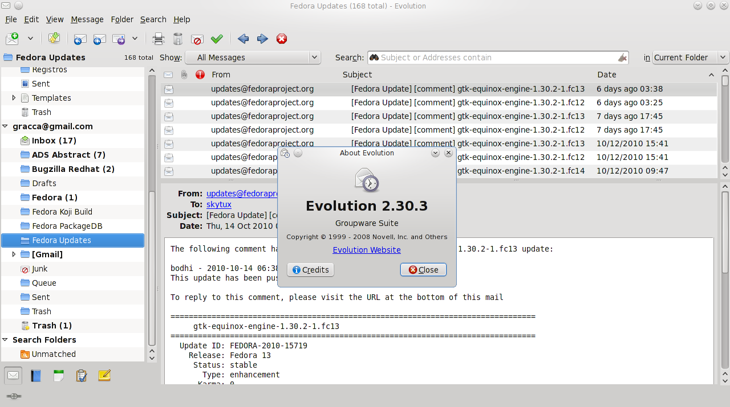Open the Forward options dropdown arrow
Viewport: 730px width, 407px height.
135,39
